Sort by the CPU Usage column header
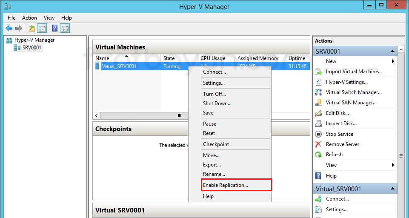409x218 pixels. coord(217,58)
